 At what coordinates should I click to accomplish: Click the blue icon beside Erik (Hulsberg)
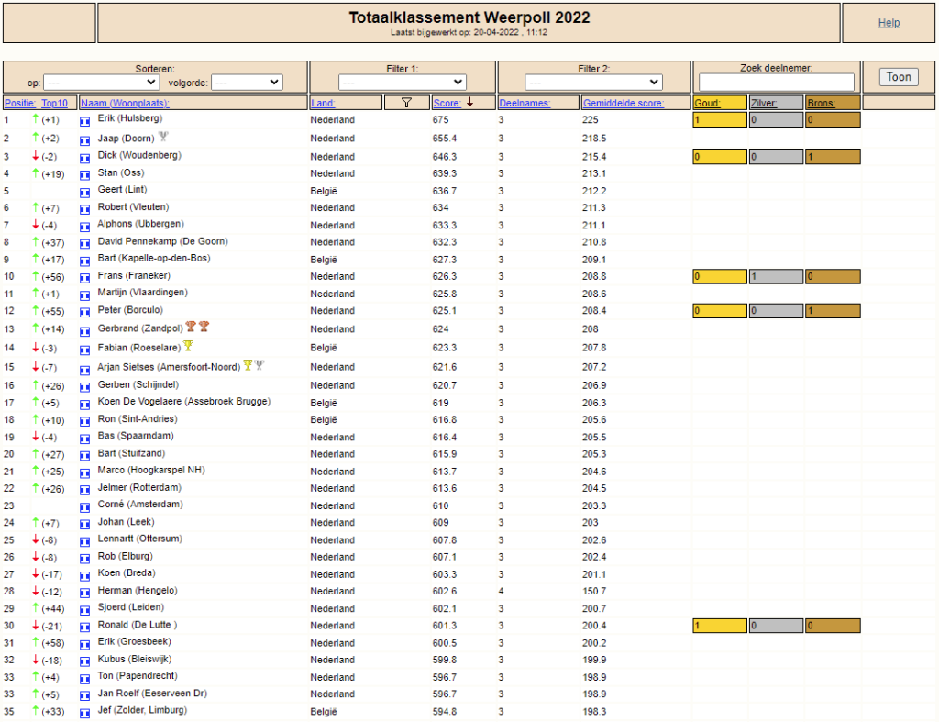click(85, 121)
